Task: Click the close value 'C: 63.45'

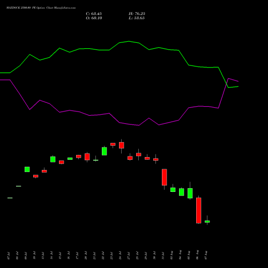Action: (x=94, y=14)
